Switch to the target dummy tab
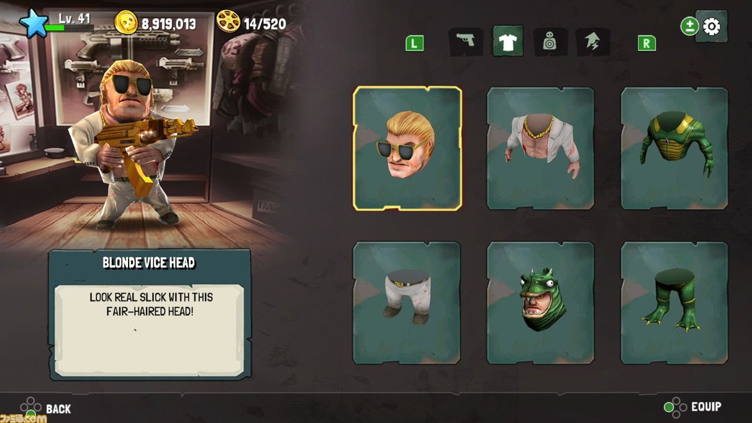 click(x=550, y=42)
